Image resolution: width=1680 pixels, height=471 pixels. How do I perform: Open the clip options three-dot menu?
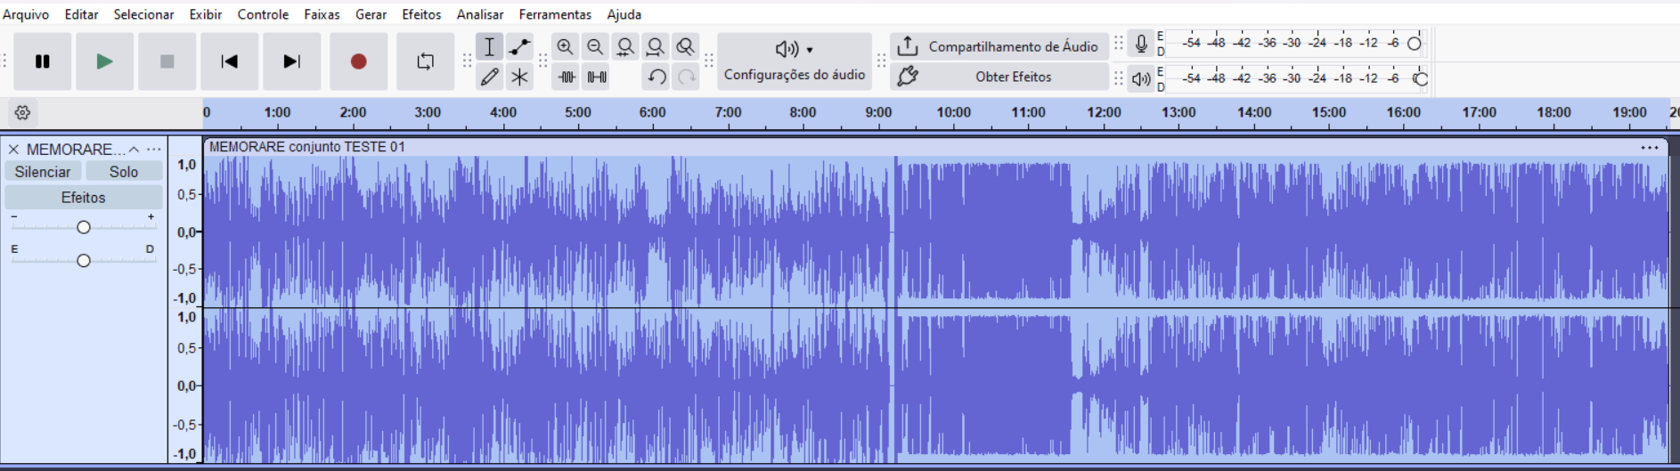(1649, 148)
